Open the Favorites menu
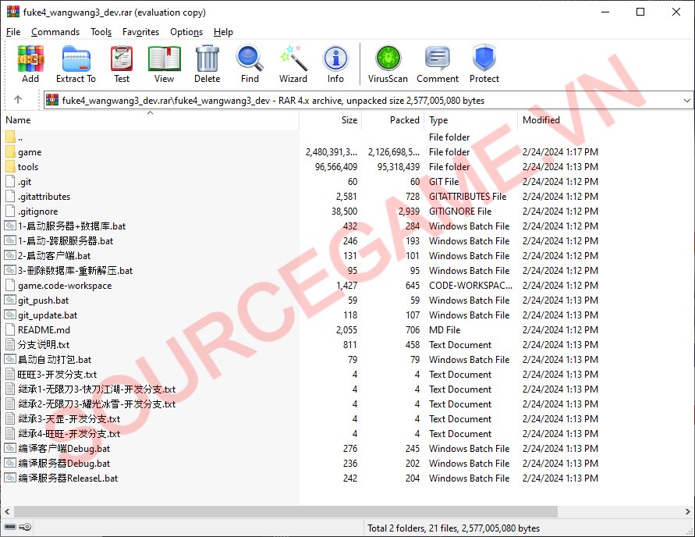Viewport: 695px width, 537px height. [140, 32]
